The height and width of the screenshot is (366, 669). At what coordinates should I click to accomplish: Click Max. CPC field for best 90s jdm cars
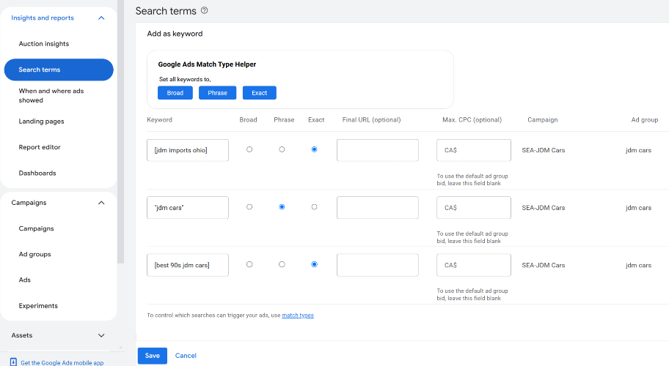point(474,265)
